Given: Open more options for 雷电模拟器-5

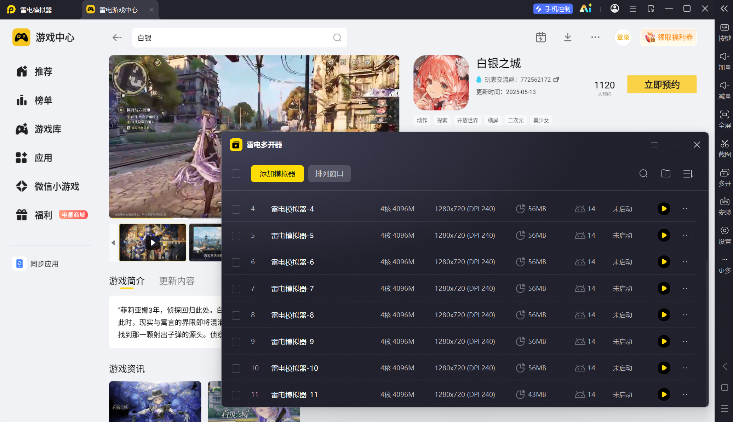Looking at the screenshot, I should point(685,235).
